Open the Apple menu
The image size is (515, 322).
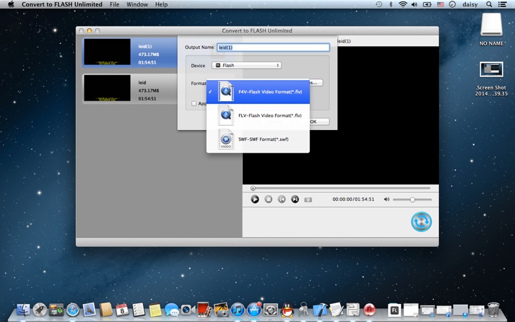point(11,5)
